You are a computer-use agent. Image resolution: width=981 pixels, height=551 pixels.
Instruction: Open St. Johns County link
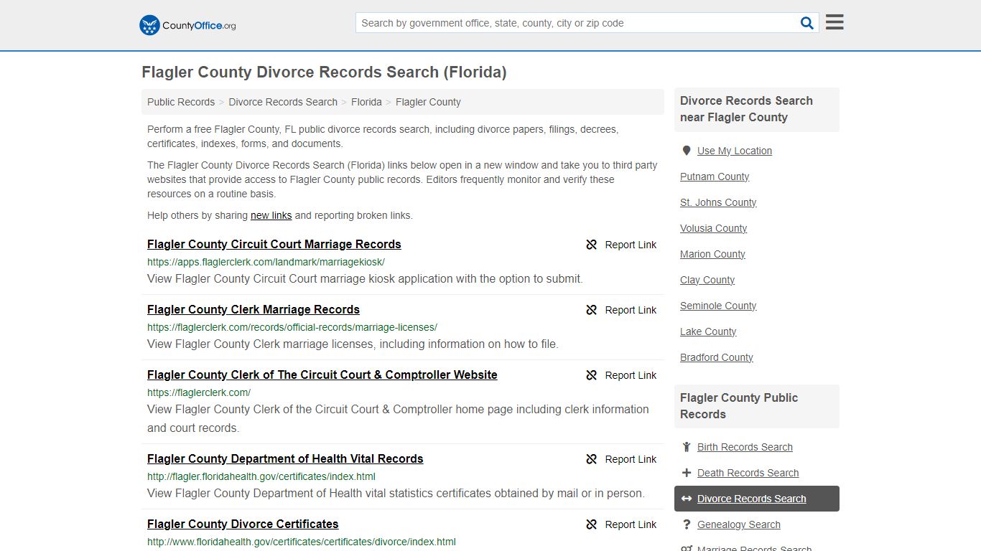pyautogui.click(x=718, y=202)
